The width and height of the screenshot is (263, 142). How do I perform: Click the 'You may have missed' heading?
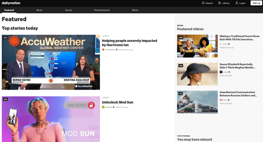pyautogui.click(x=194, y=139)
